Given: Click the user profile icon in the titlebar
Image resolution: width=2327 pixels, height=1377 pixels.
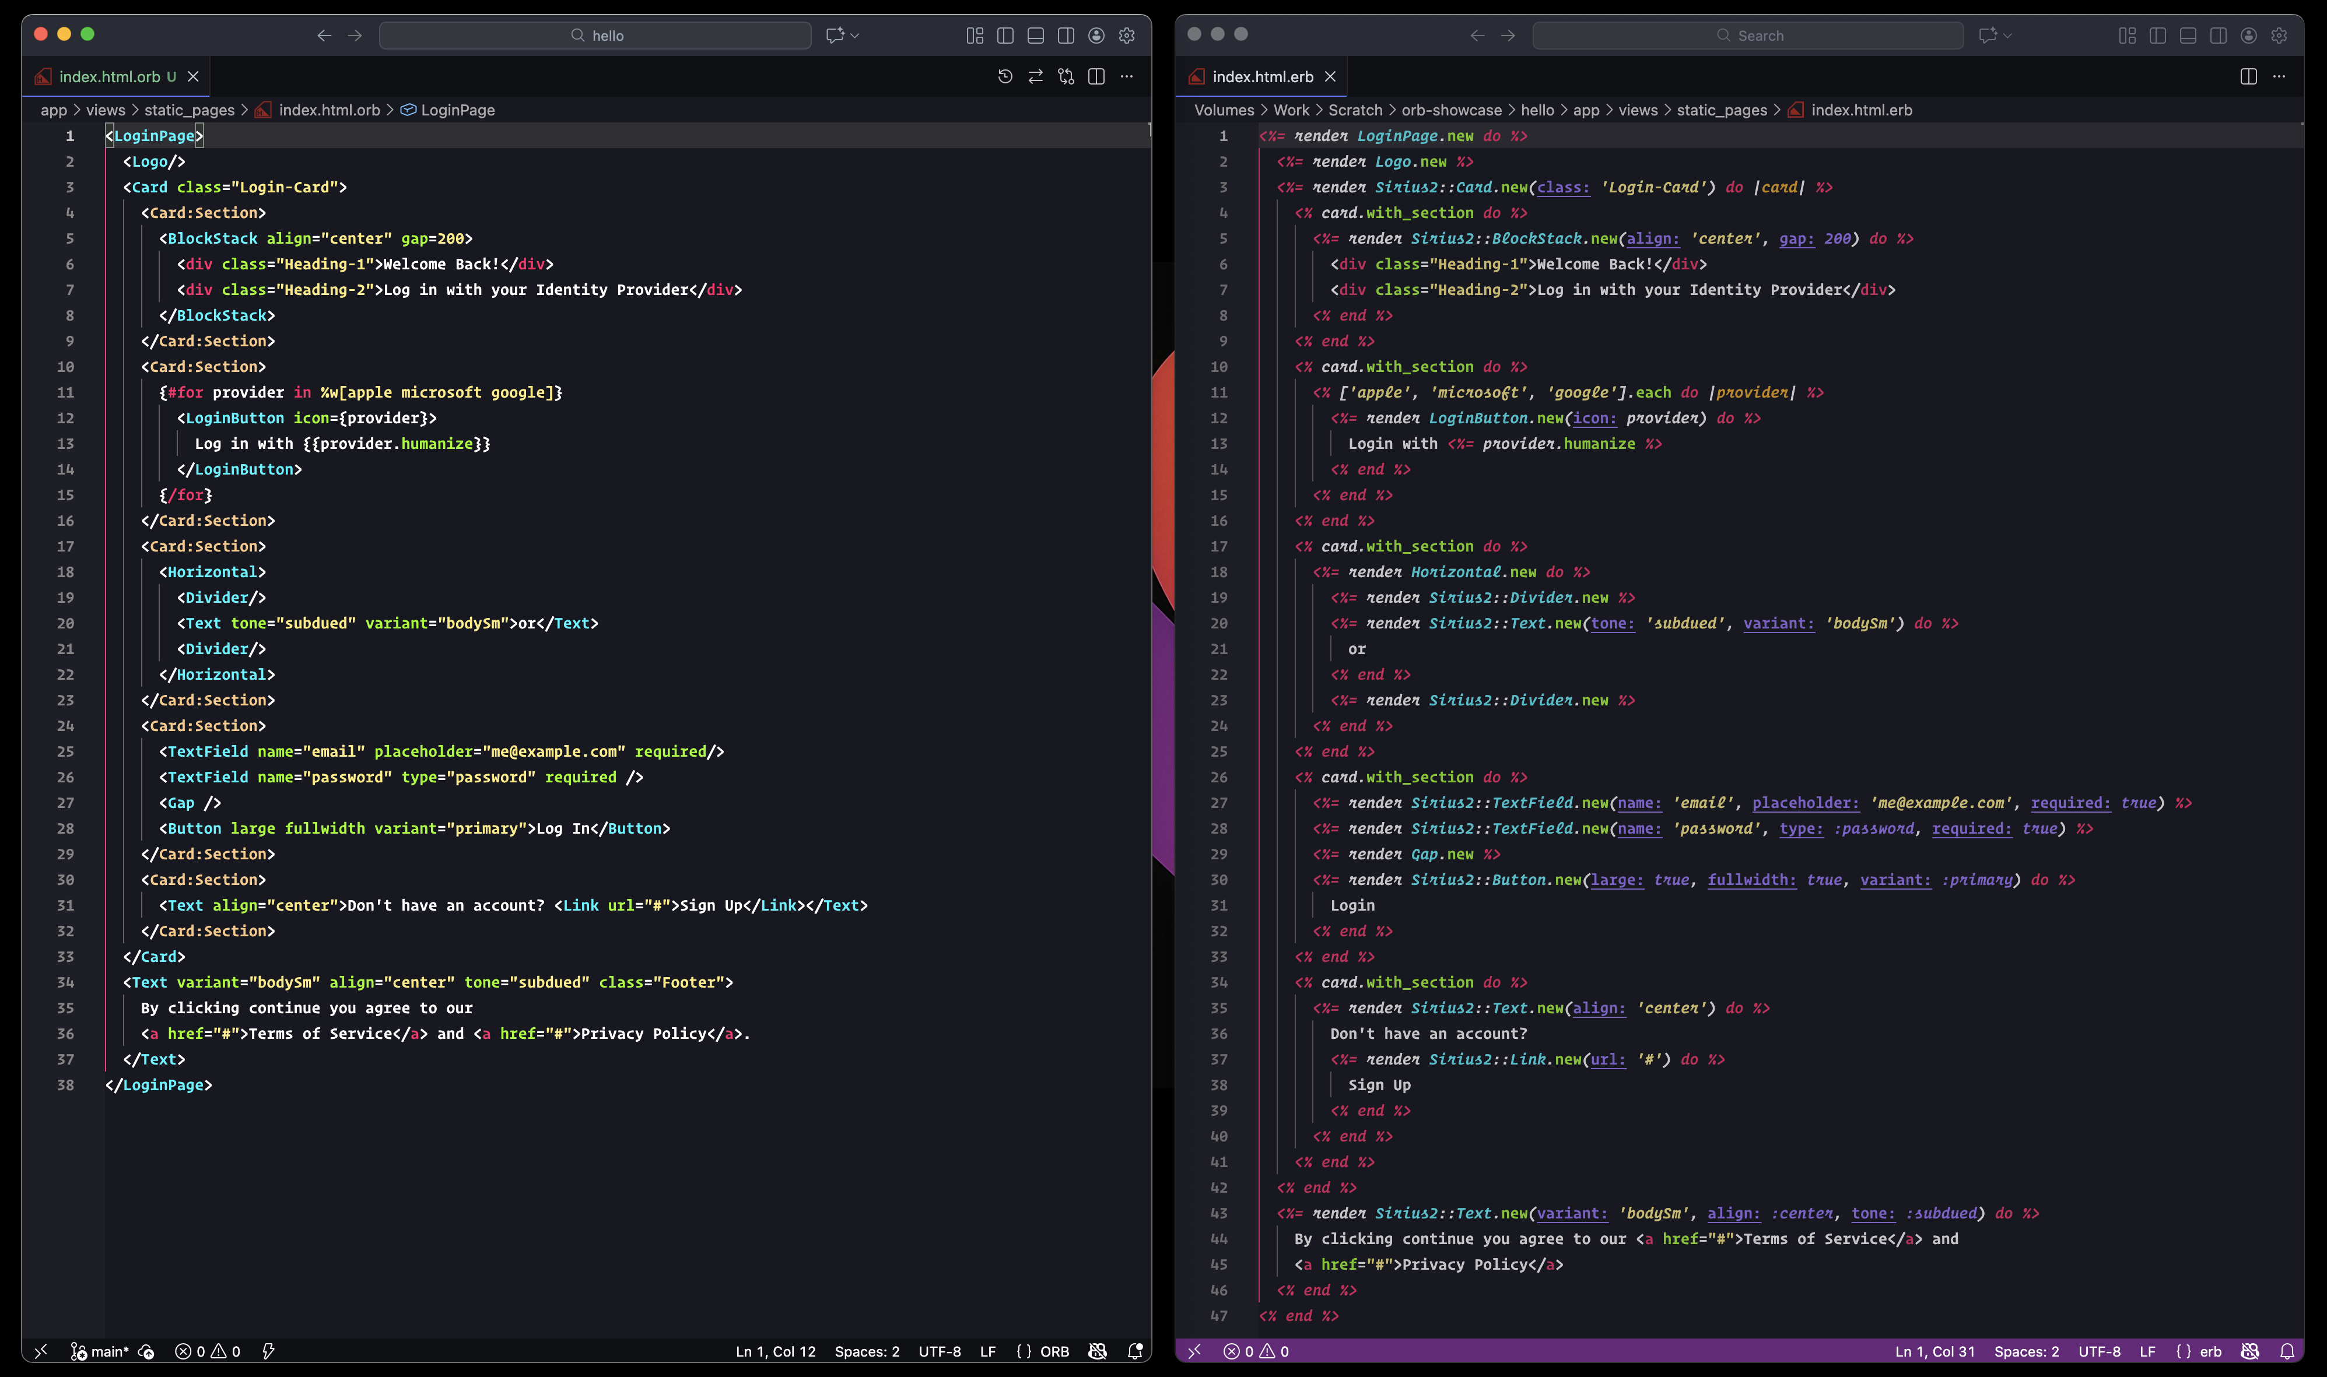Looking at the screenshot, I should coord(1096,34).
